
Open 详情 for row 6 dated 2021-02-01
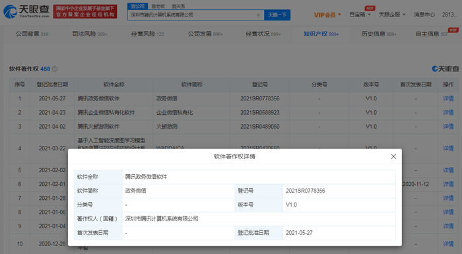click(x=448, y=184)
